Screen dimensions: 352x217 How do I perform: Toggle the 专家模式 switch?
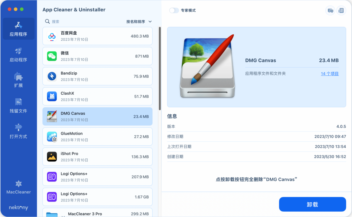tap(174, 10)
